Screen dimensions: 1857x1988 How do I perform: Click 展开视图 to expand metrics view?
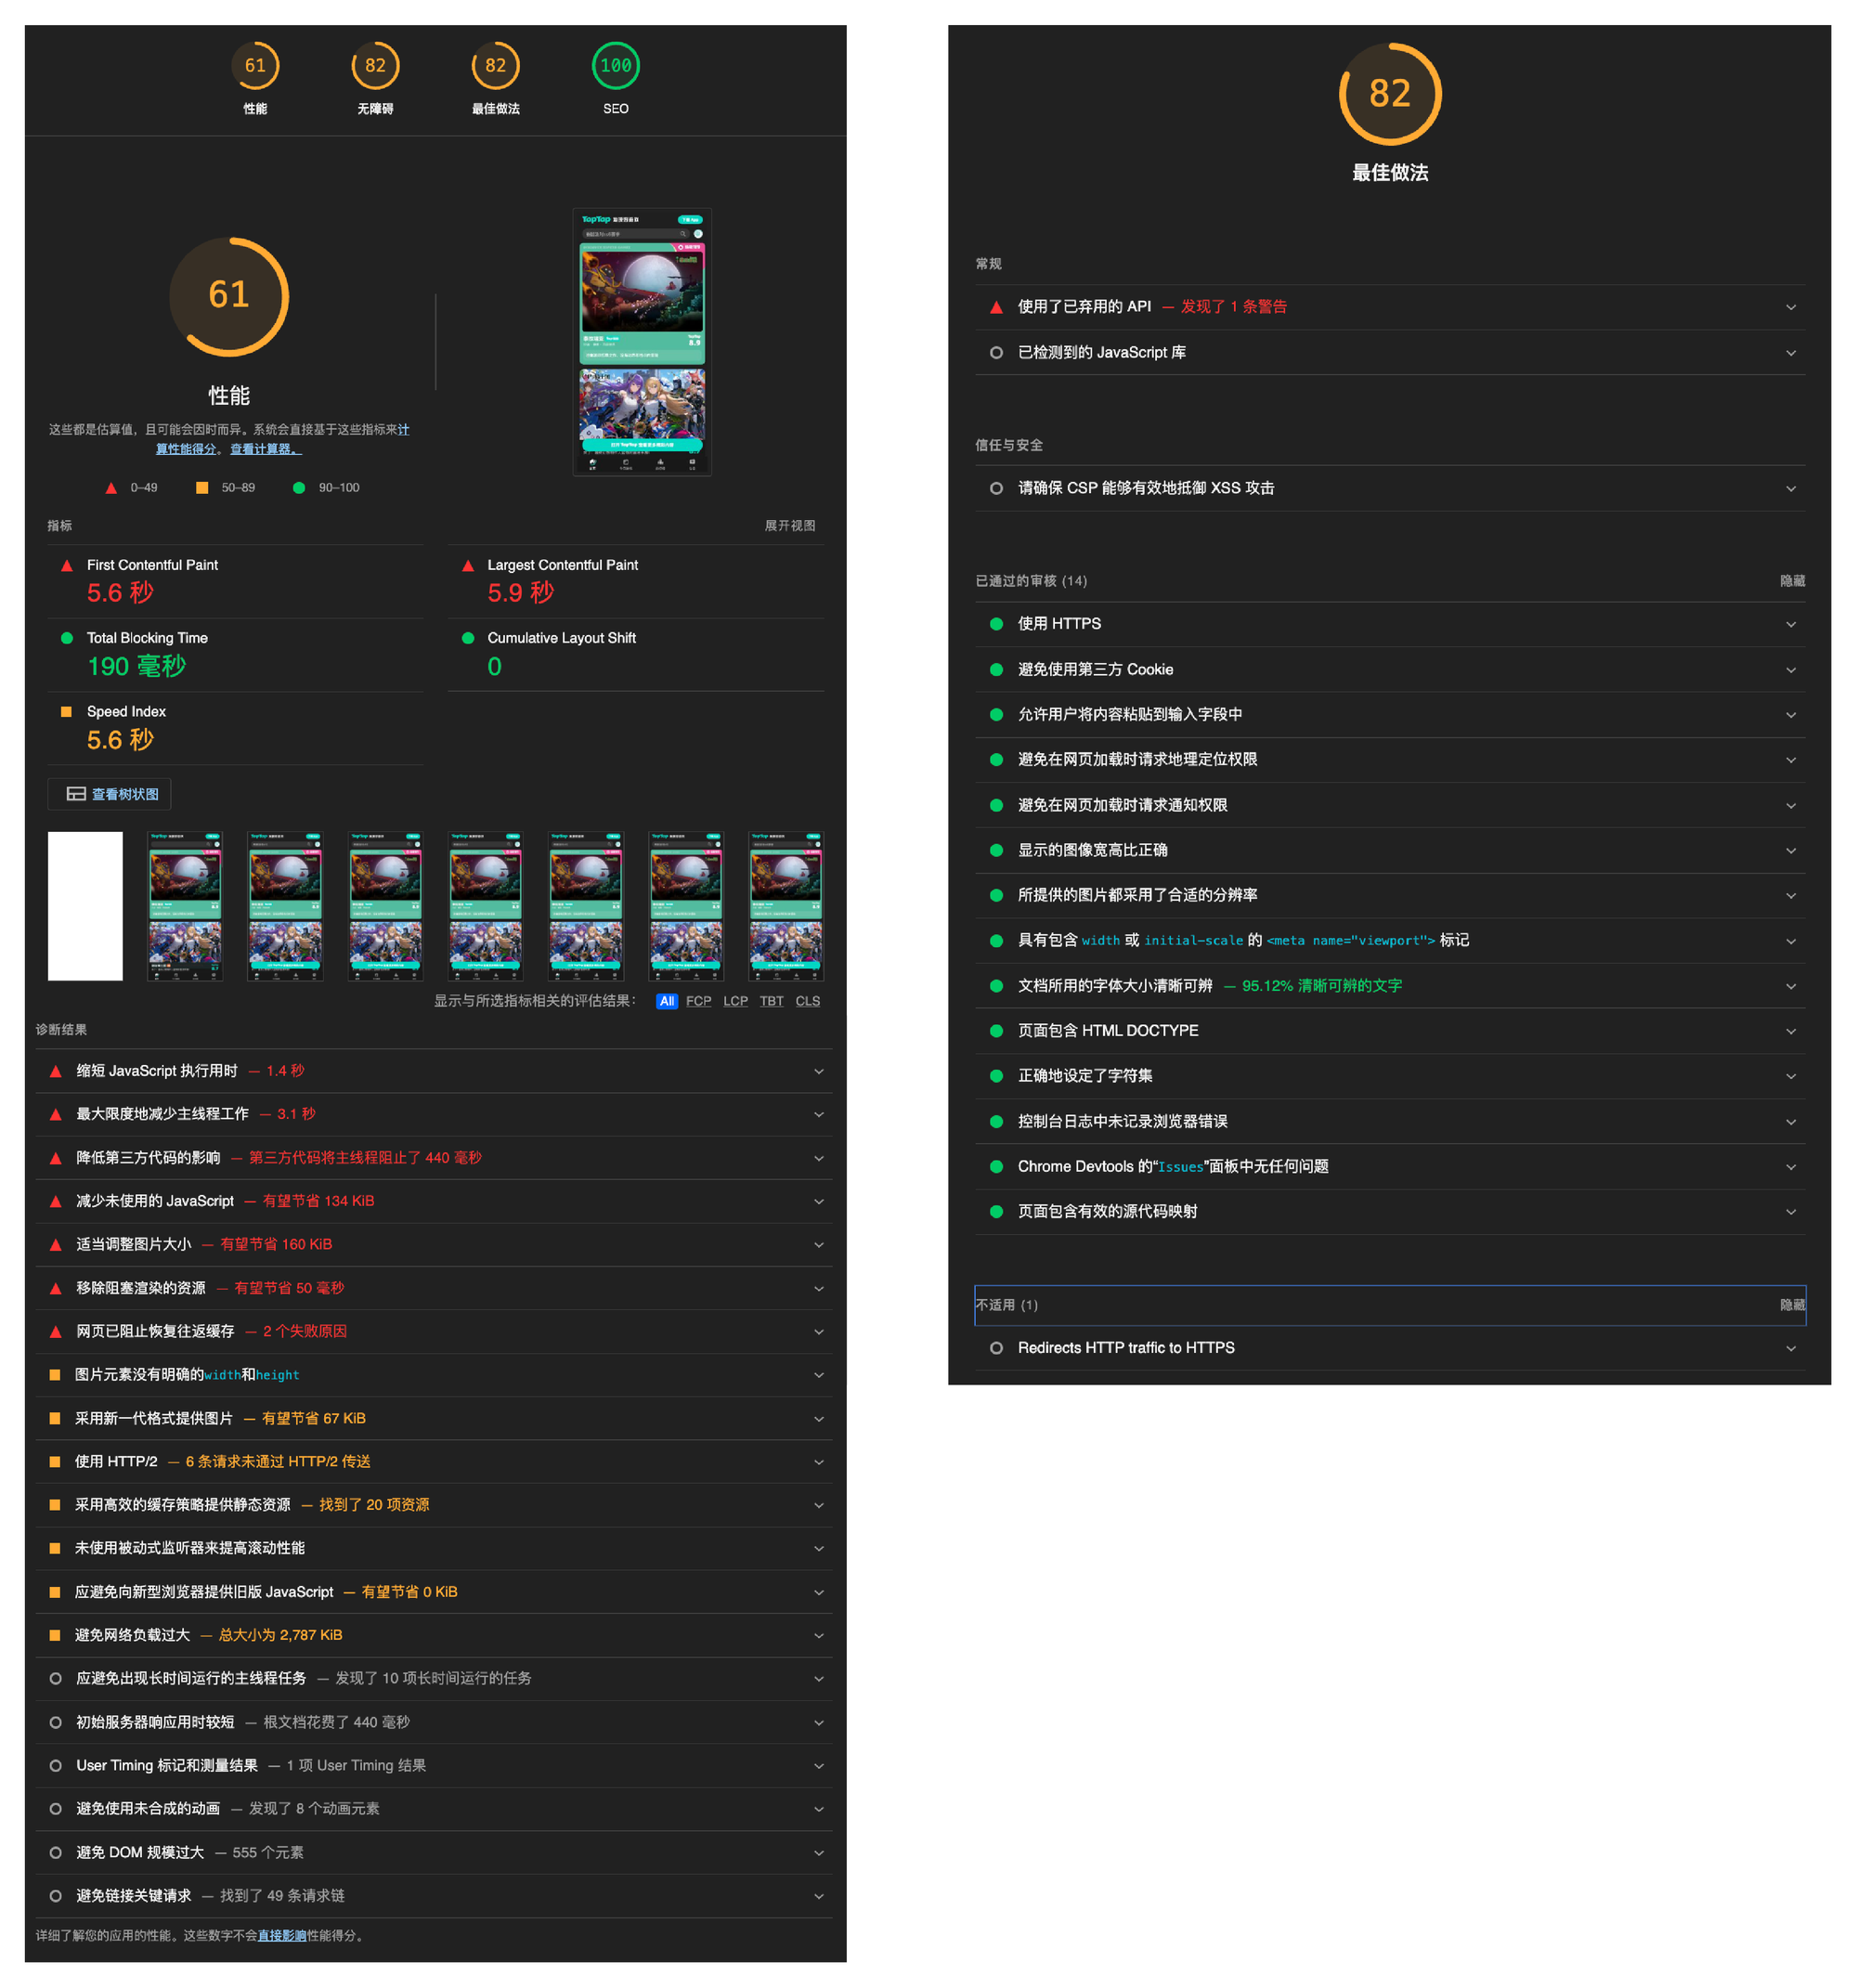790,526
